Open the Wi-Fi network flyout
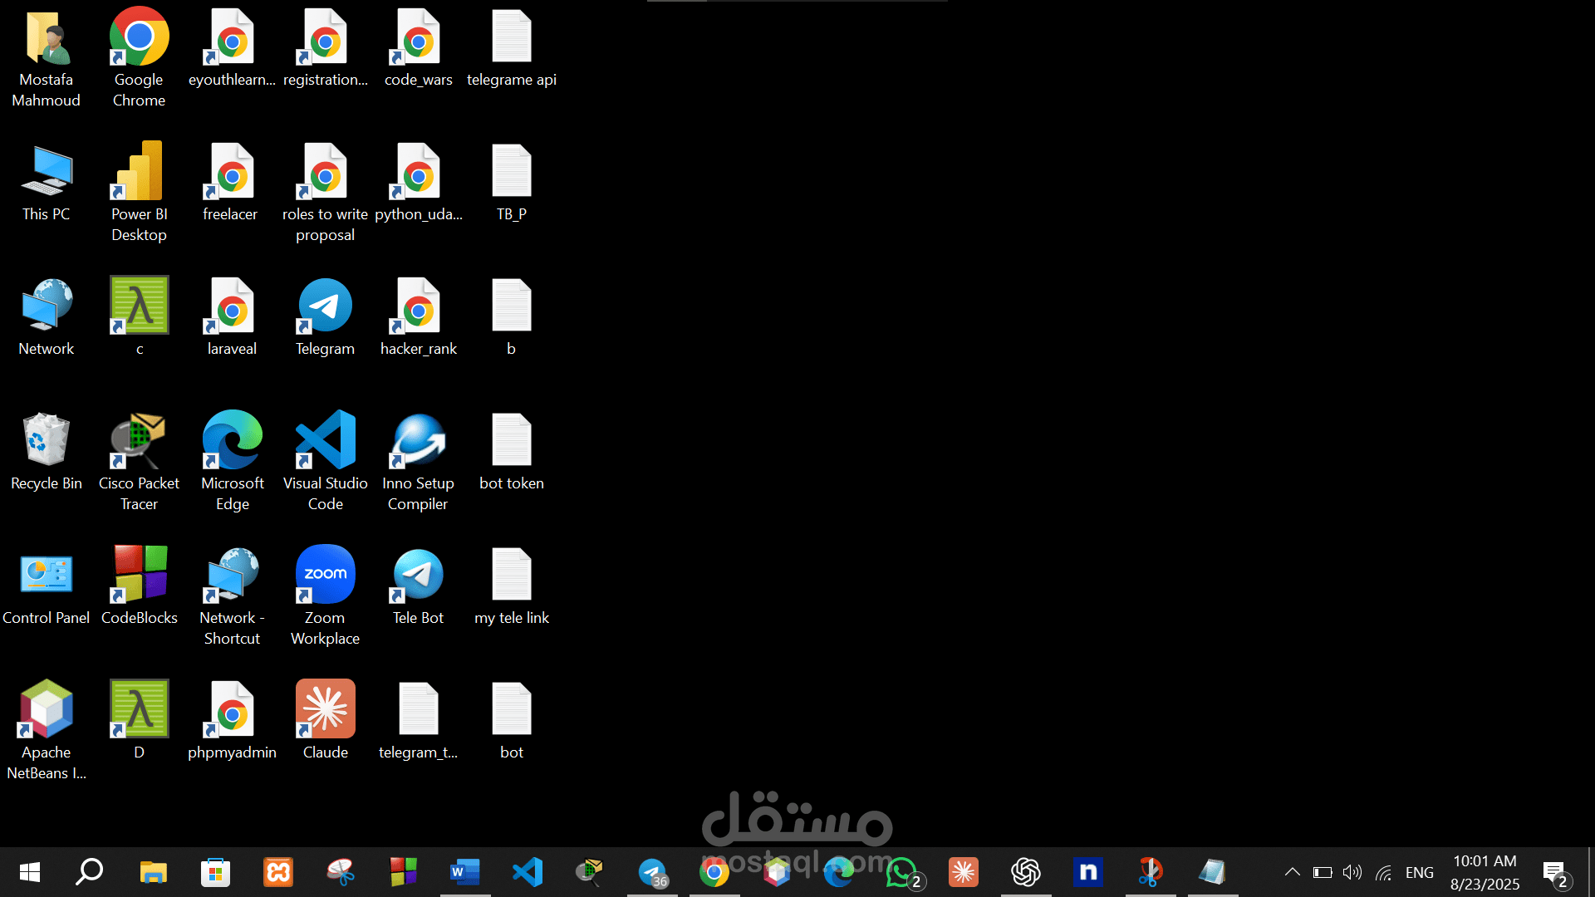 tap(1383, 872)
